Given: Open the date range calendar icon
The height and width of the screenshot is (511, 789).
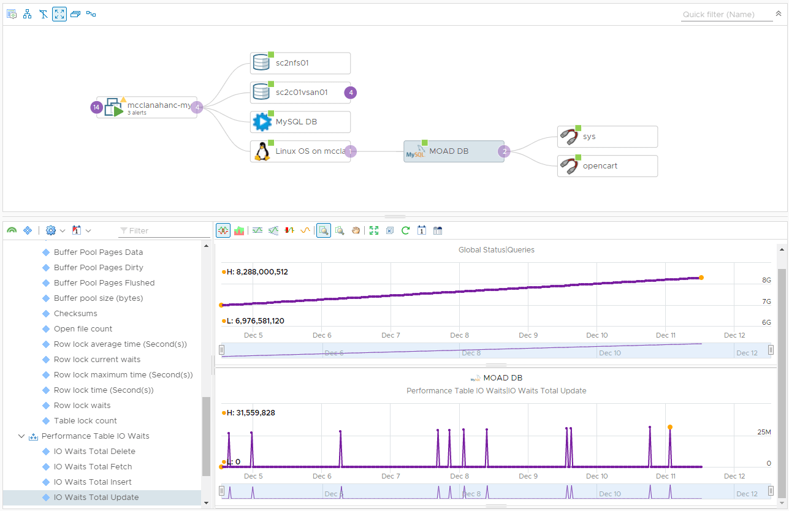Looking at the screenshot, I should (437, 230).
